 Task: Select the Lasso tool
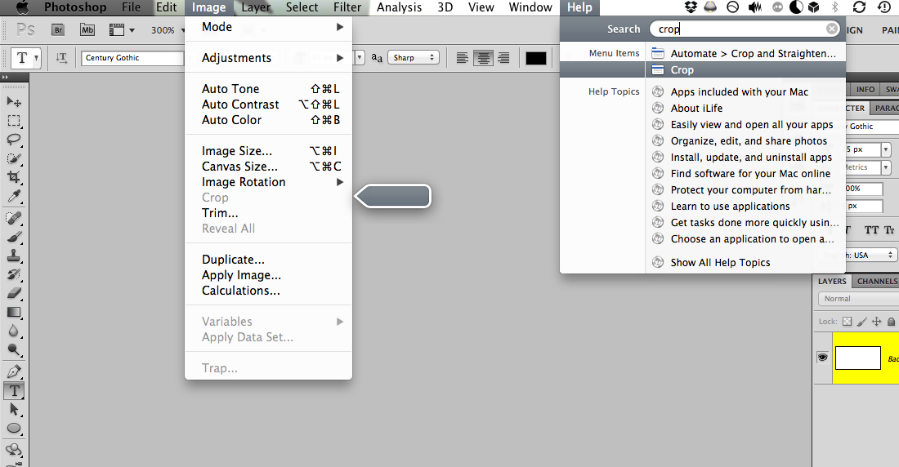pyautogui.click(x=14, y=140)
